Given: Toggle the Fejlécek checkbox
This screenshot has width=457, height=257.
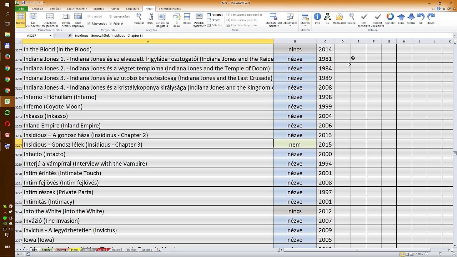Looking at the screenshot, I should coord(116,24).
